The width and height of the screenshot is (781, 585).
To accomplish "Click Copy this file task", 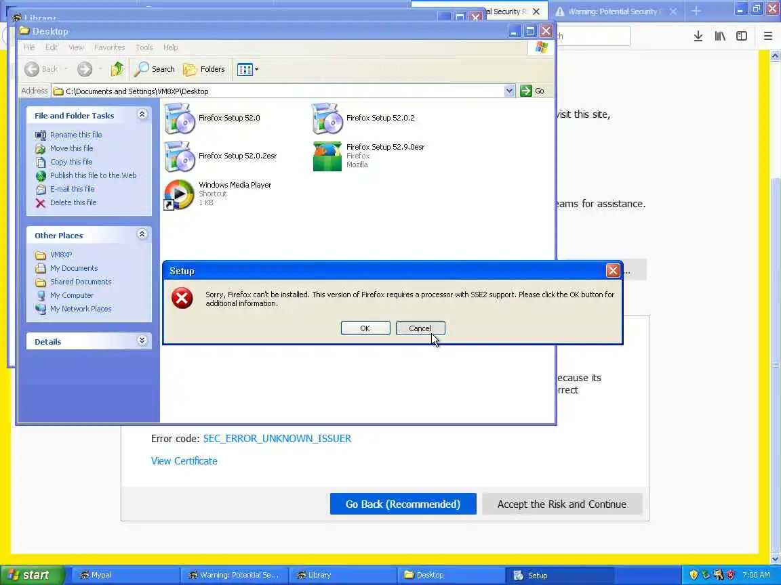I will click(x=71, y=162).
